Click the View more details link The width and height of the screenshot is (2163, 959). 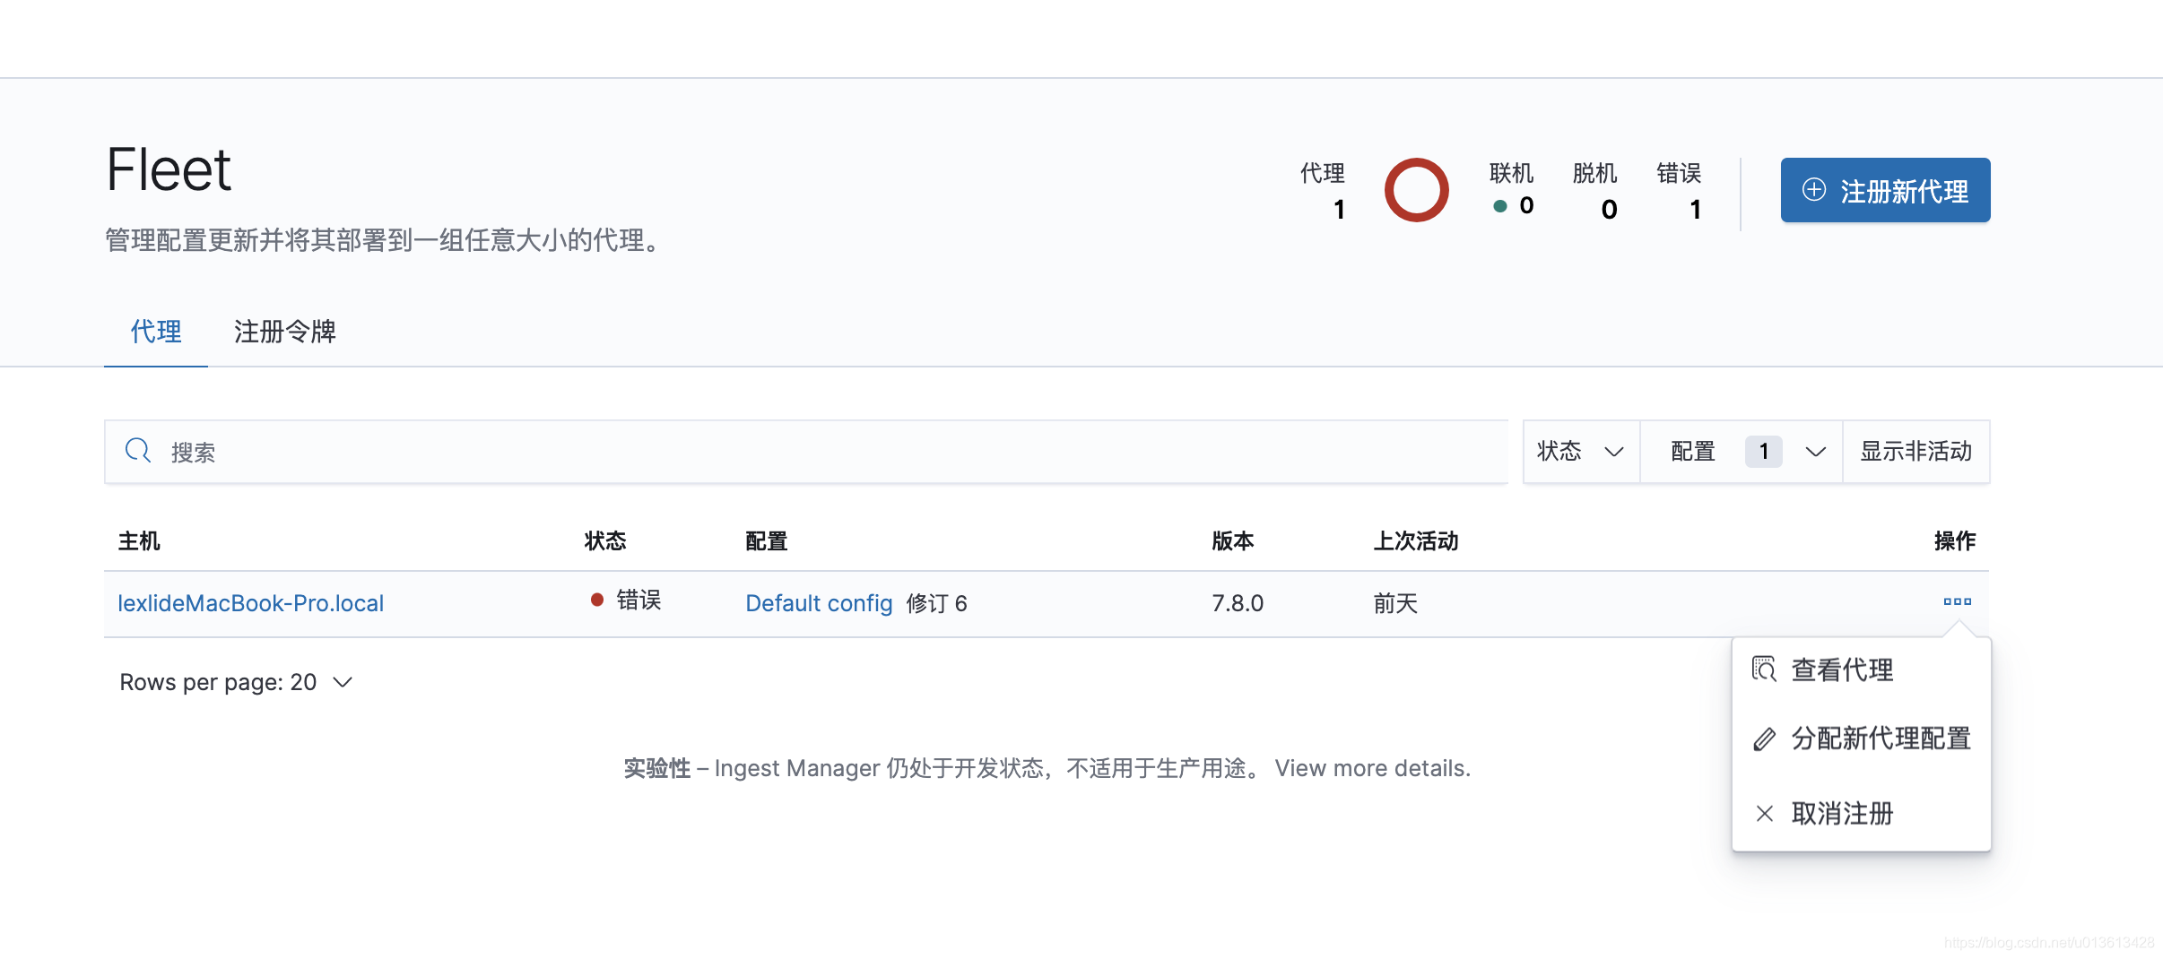coord(1372,768)
